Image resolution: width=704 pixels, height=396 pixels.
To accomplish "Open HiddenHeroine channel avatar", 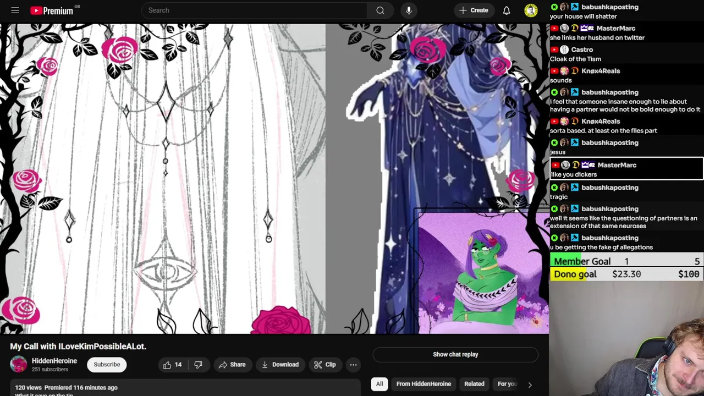I will click(x=18, y=364).
